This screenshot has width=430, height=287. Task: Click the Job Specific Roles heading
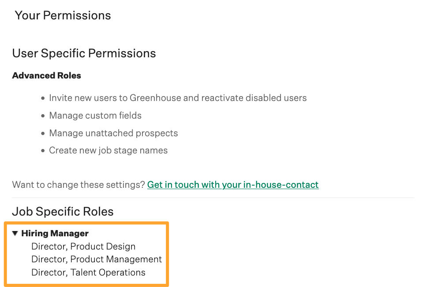62,211
